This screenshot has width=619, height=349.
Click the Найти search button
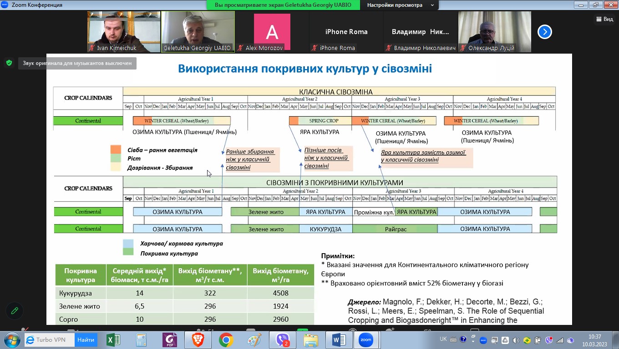pos(86,339)
